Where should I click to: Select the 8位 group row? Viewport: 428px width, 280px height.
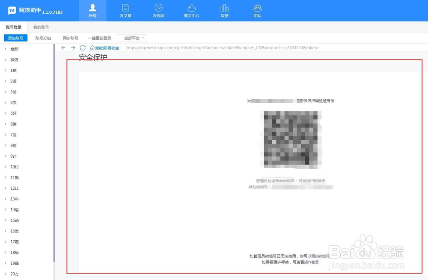[27, 145]
